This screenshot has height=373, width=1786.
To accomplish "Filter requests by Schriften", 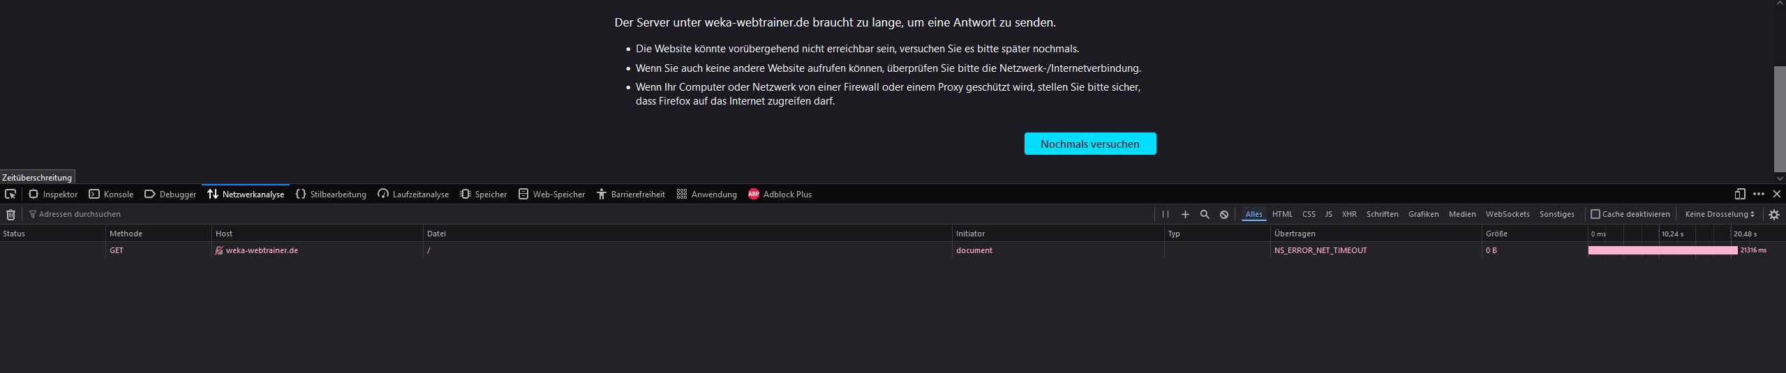I will 1382,215.
